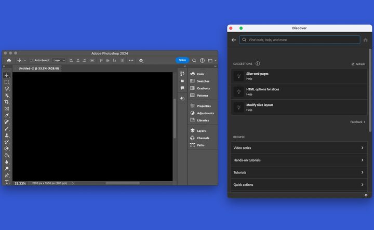Open the Auto-Select Layer dropdown

pyautogui.click(x=59, y=60)
